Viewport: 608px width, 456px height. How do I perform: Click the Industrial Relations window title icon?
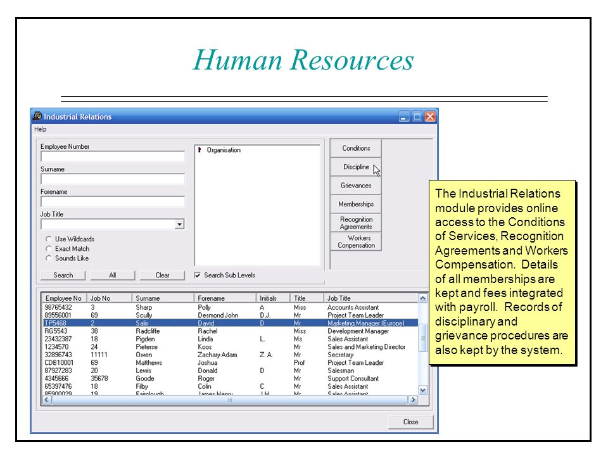pyautogui.click(x=37, y=117)
